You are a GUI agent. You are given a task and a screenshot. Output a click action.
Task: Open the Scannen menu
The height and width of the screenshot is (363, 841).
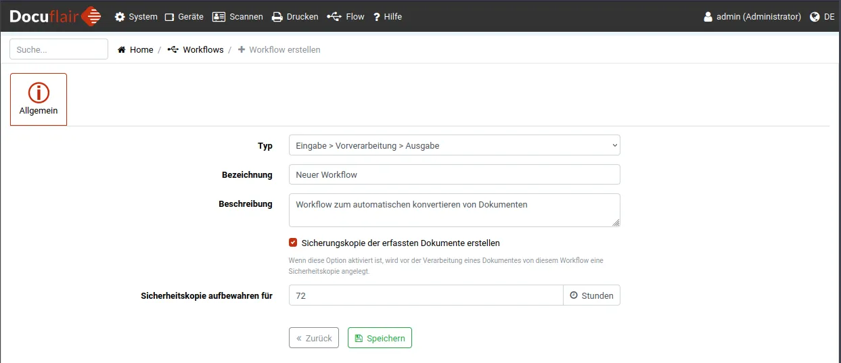click(x=237, y=17)
